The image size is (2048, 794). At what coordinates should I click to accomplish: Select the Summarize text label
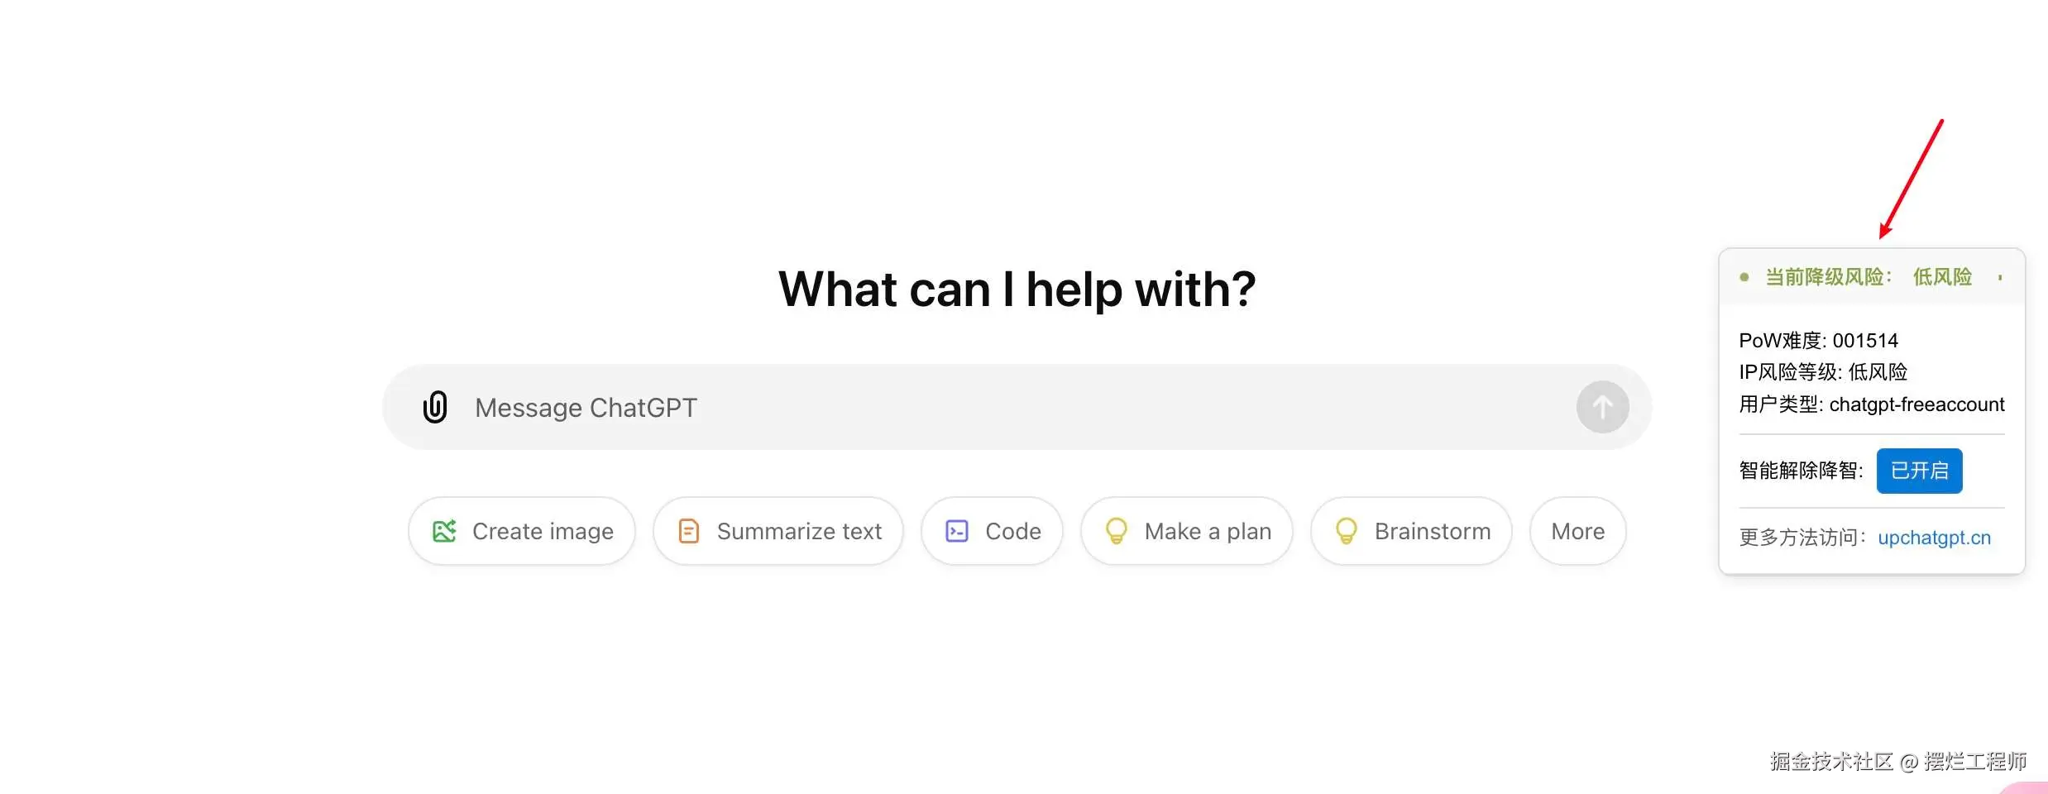tap(799, 531)
